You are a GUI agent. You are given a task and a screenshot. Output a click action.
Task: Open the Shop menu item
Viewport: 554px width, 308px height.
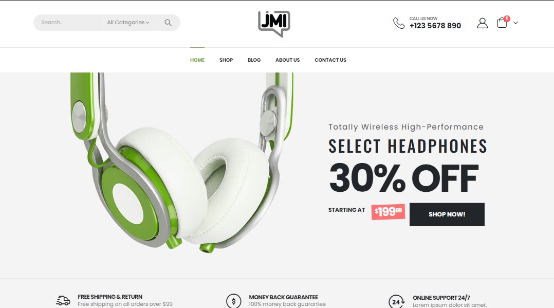226,60
